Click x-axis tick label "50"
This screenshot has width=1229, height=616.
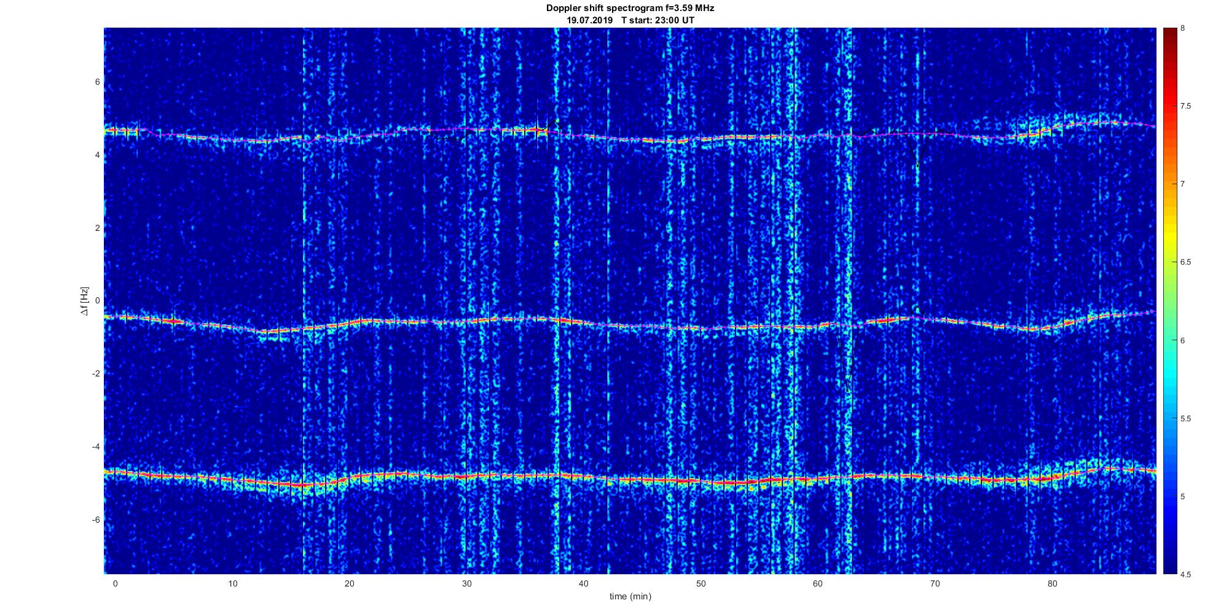701,583
